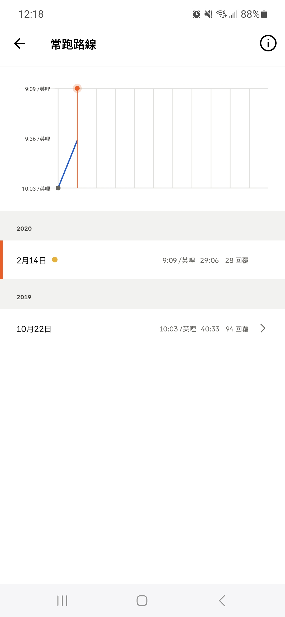Click the 94 回覆 label
Viewport: 285px width, 617px height.
tap(237, 329)
